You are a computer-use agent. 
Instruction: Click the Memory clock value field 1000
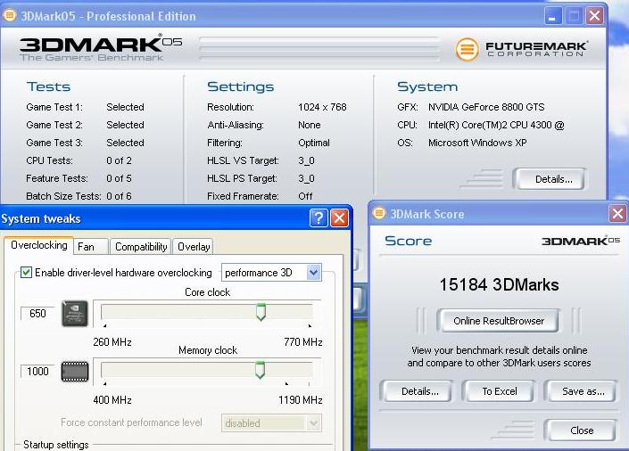(37, 371)
